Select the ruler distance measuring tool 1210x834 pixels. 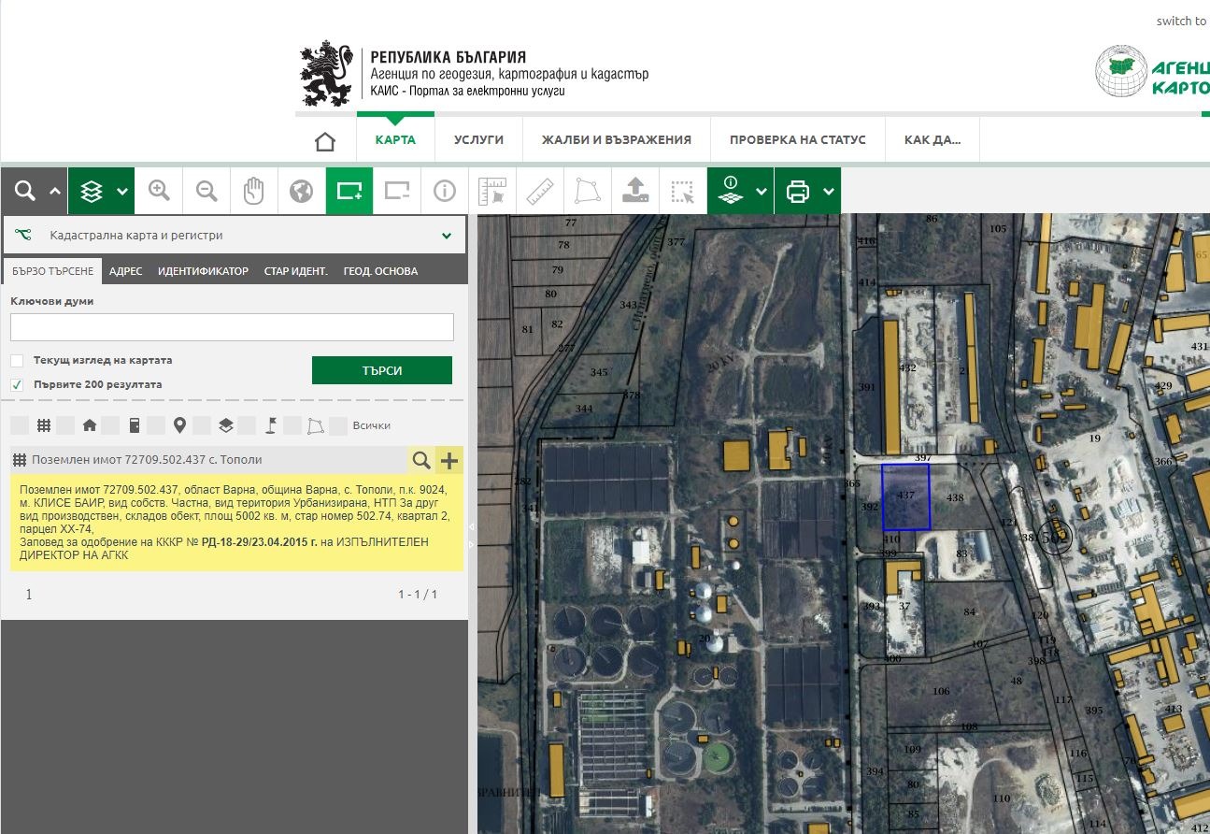tap(540, 191)
